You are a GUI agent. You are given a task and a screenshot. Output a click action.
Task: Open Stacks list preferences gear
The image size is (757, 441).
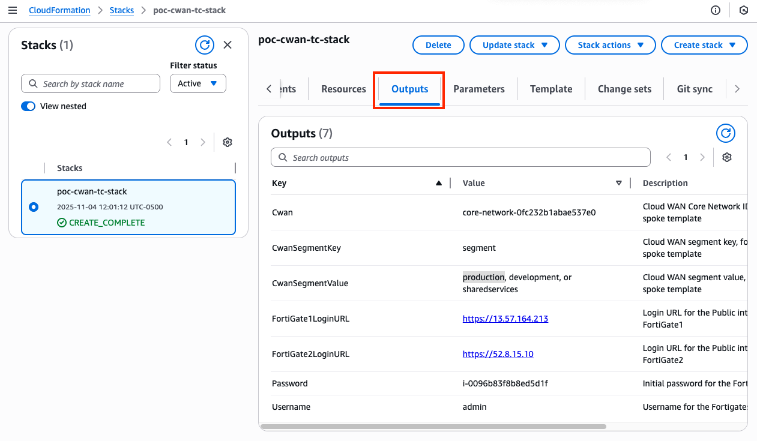227,142
